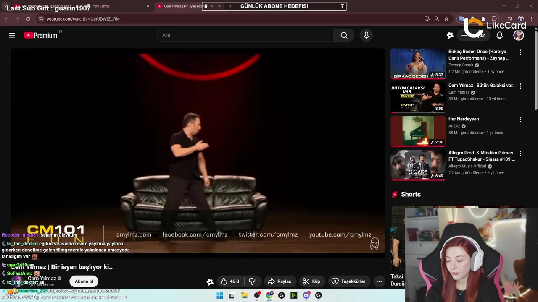The height and width of the screenshot is (302, 538).
Task: Open the YouTube account avatar menu
Action: (x=519, y=35)
